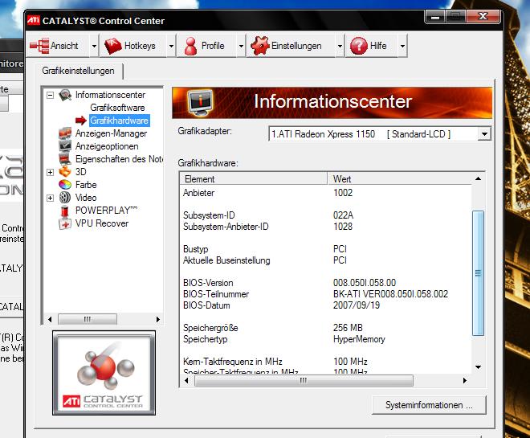Click the ATI title bar logo icon
The height and width of the screenshot is (438, 530).
coord(34,20)
